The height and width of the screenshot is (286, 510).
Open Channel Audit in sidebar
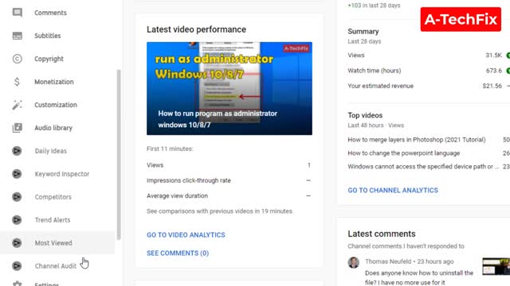(55, 266)
